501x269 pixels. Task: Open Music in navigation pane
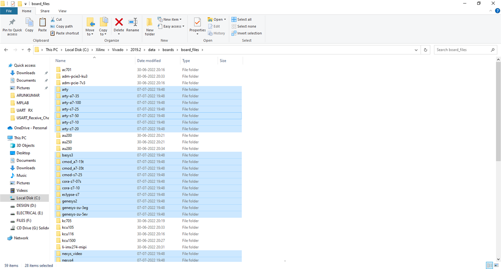[22, 176]
